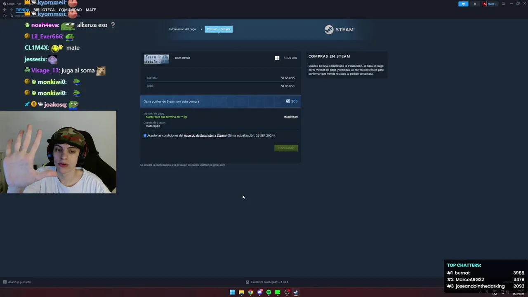Click the Total amount $1.05 USD
The image size is (528, 297).
(288, 86)
